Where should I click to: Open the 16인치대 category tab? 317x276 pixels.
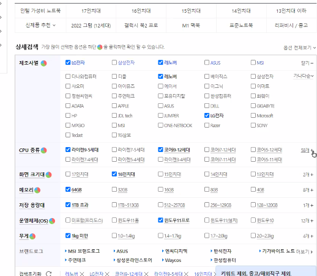141,11
